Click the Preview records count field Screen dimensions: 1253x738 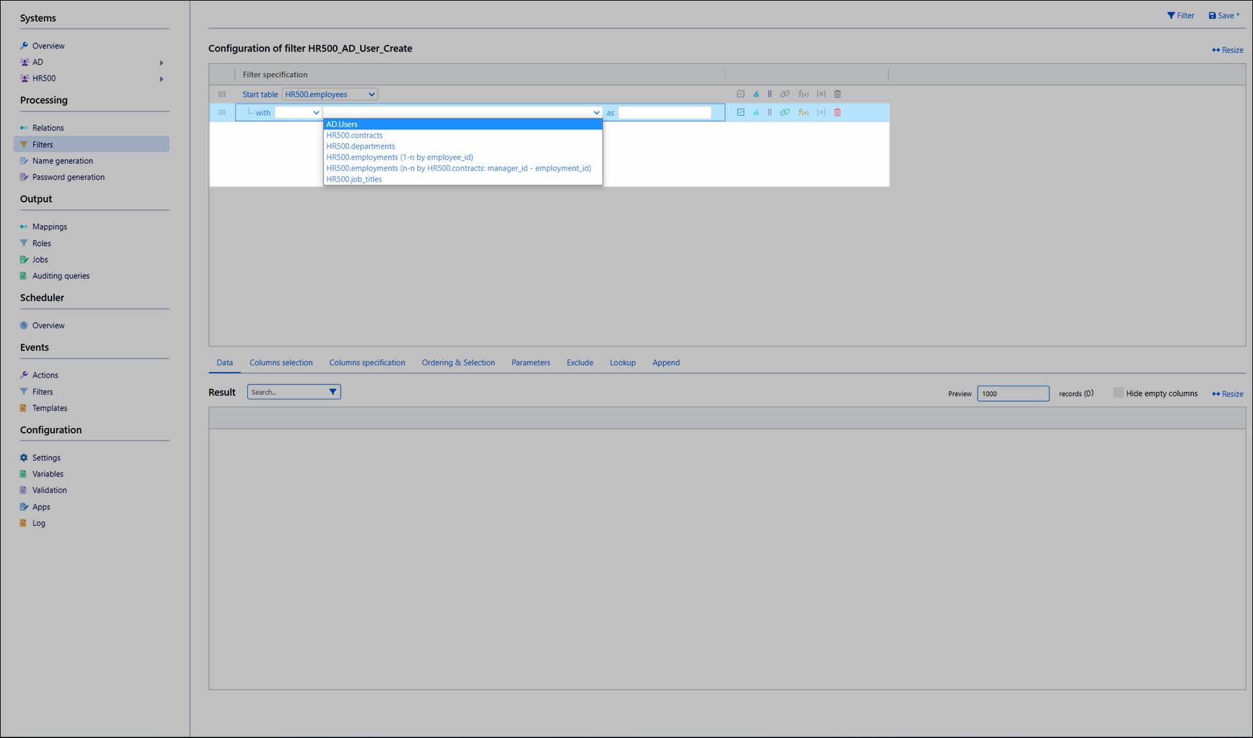point(1012,393)
